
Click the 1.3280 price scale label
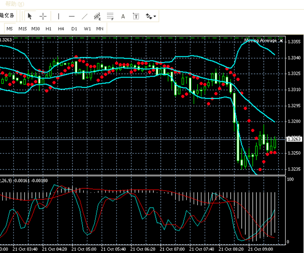[294, 121]
